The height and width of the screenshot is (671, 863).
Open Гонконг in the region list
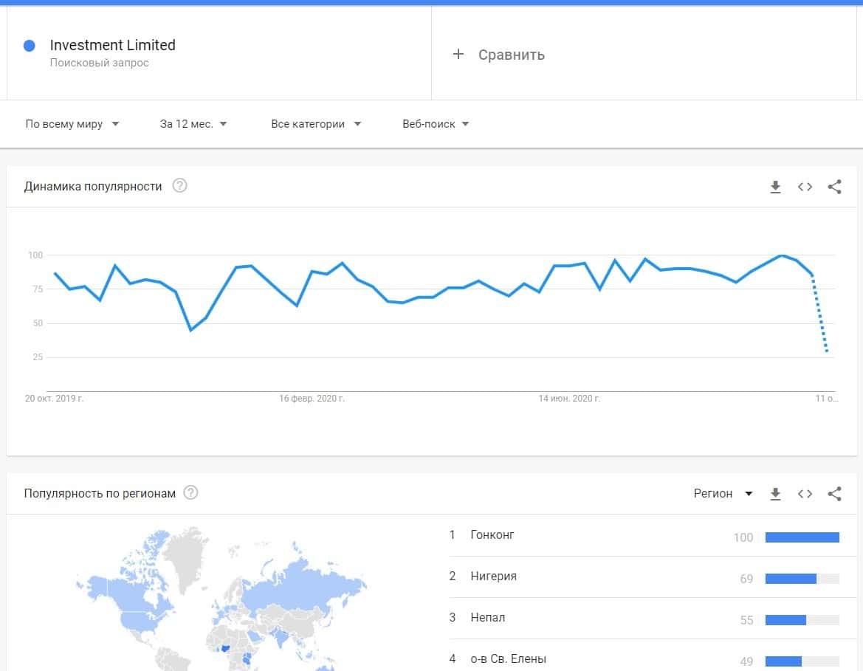(x=492, y=535)
